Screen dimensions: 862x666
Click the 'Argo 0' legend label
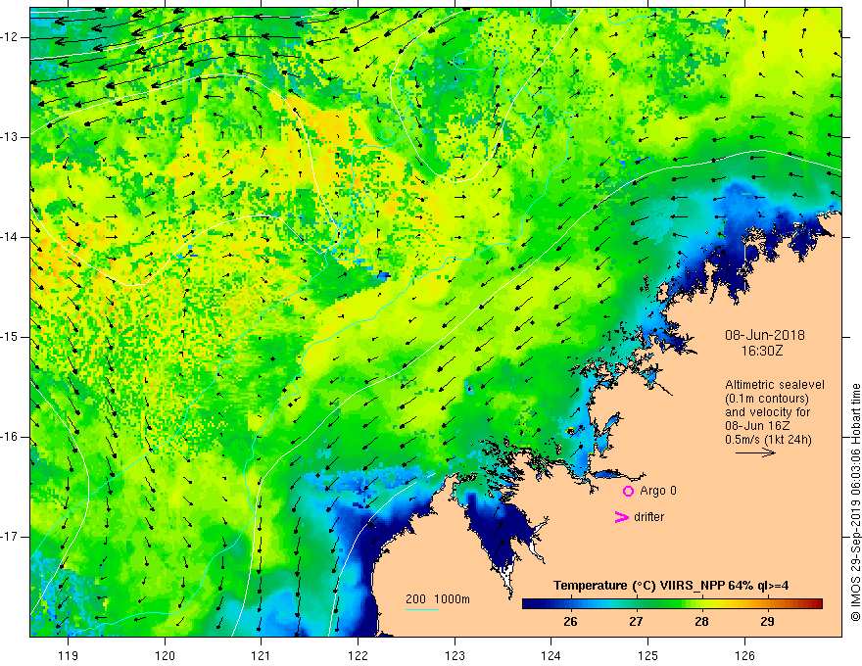[x=658, y=491]
